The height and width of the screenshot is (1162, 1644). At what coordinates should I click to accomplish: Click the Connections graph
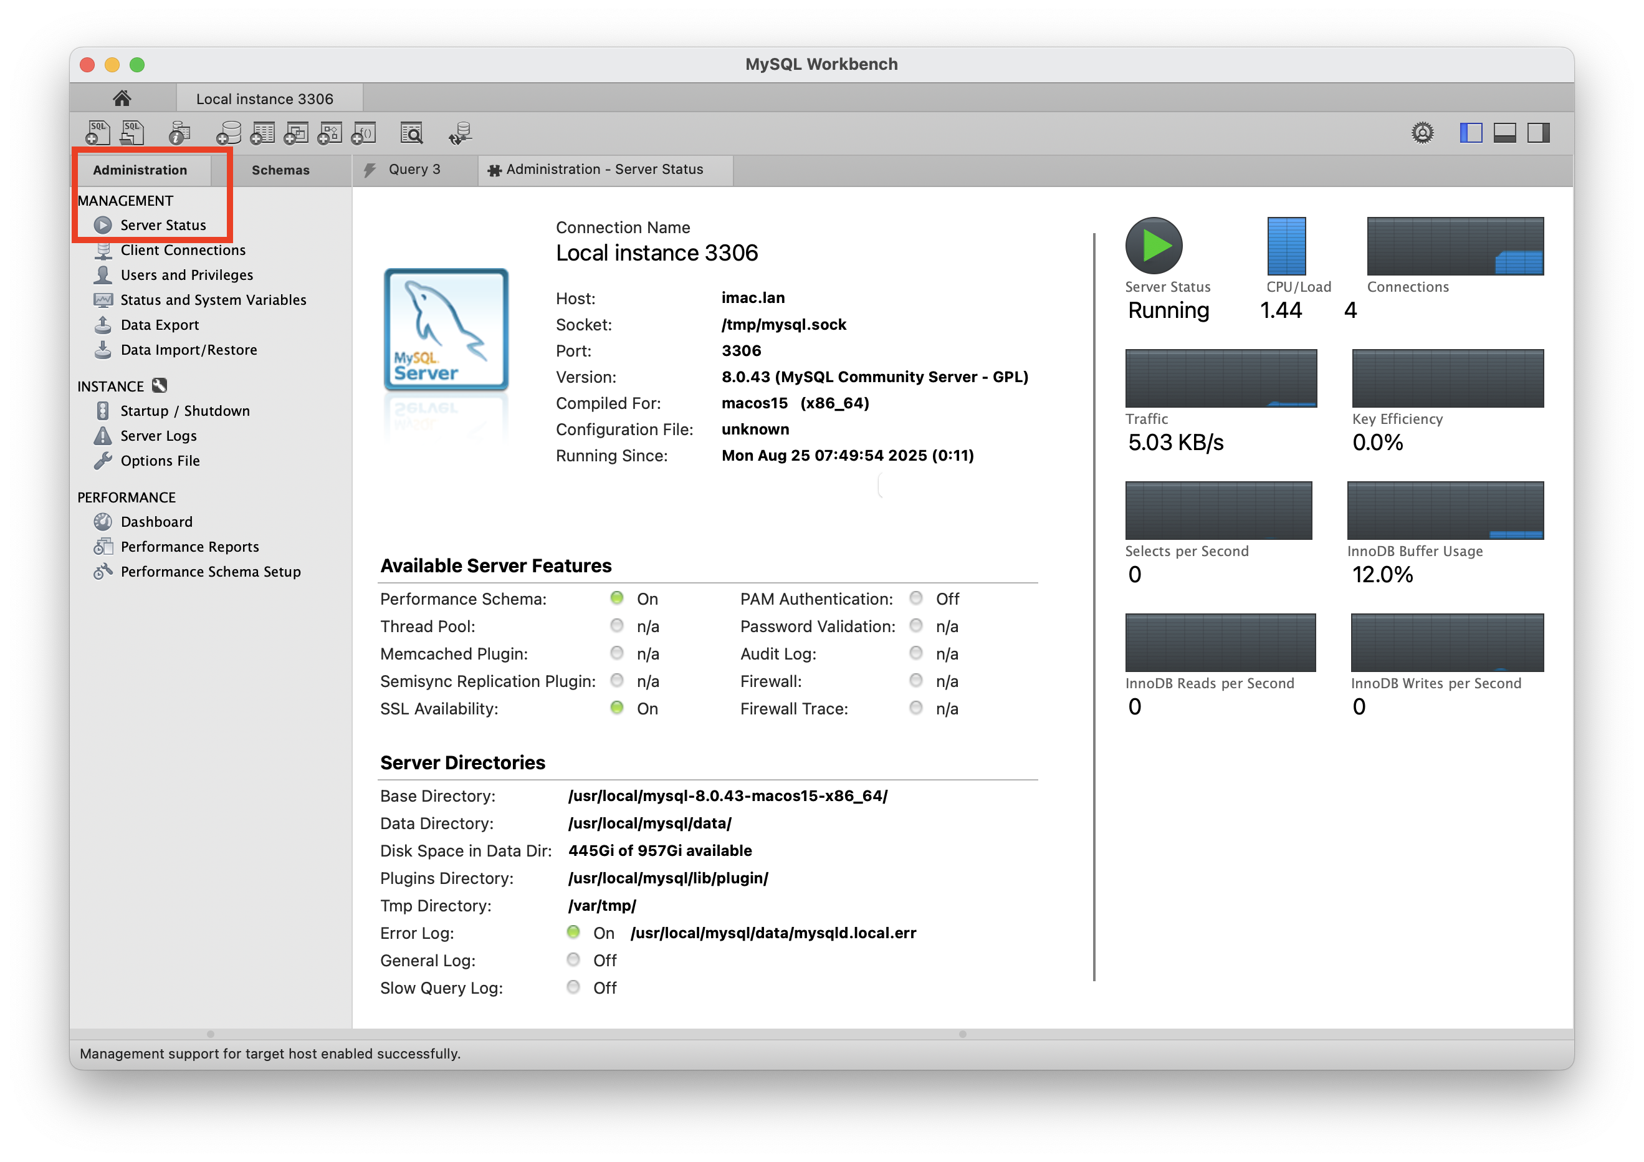pyautogui.click(x=1455, y=246)
